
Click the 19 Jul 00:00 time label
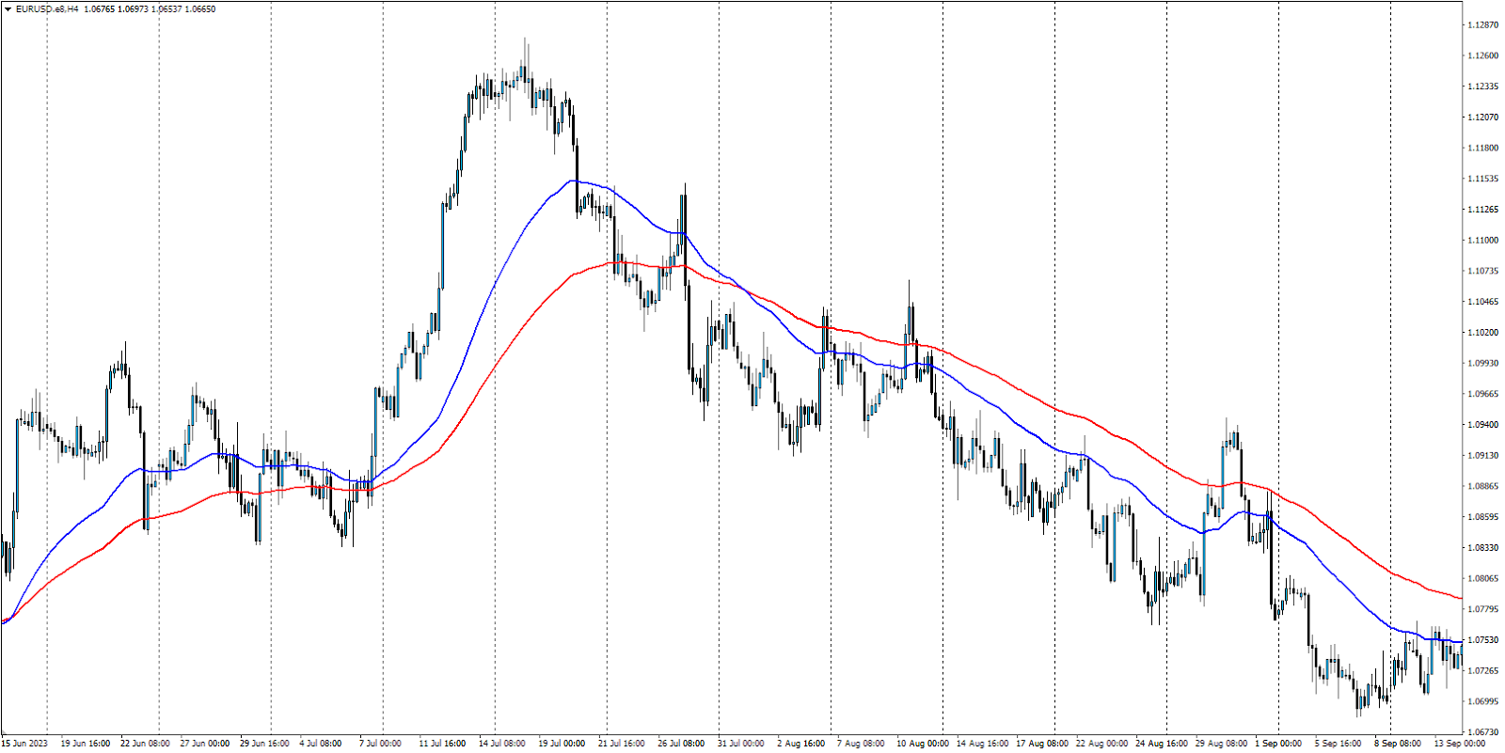[562, 744]
